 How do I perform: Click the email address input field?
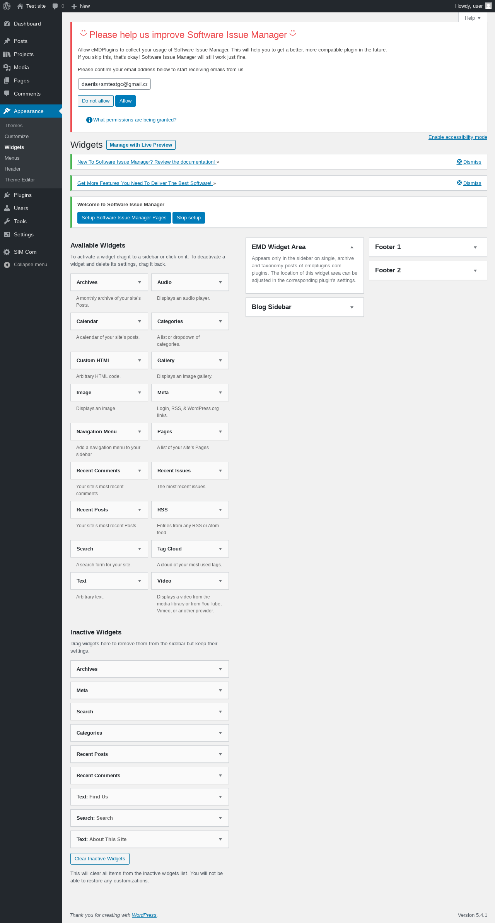pos(114,84)
